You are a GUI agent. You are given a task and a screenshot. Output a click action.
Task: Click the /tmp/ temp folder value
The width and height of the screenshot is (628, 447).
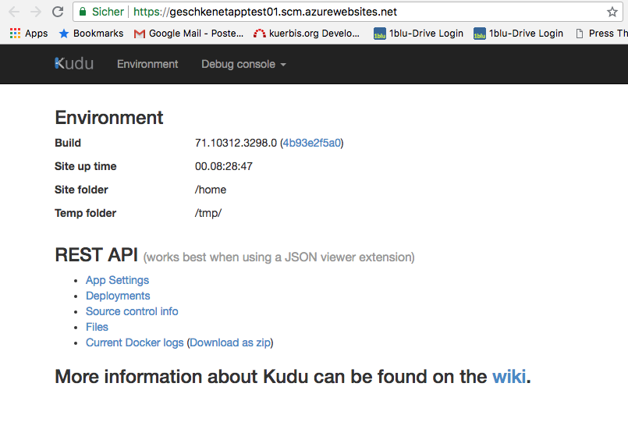click(x=208, y=213)
